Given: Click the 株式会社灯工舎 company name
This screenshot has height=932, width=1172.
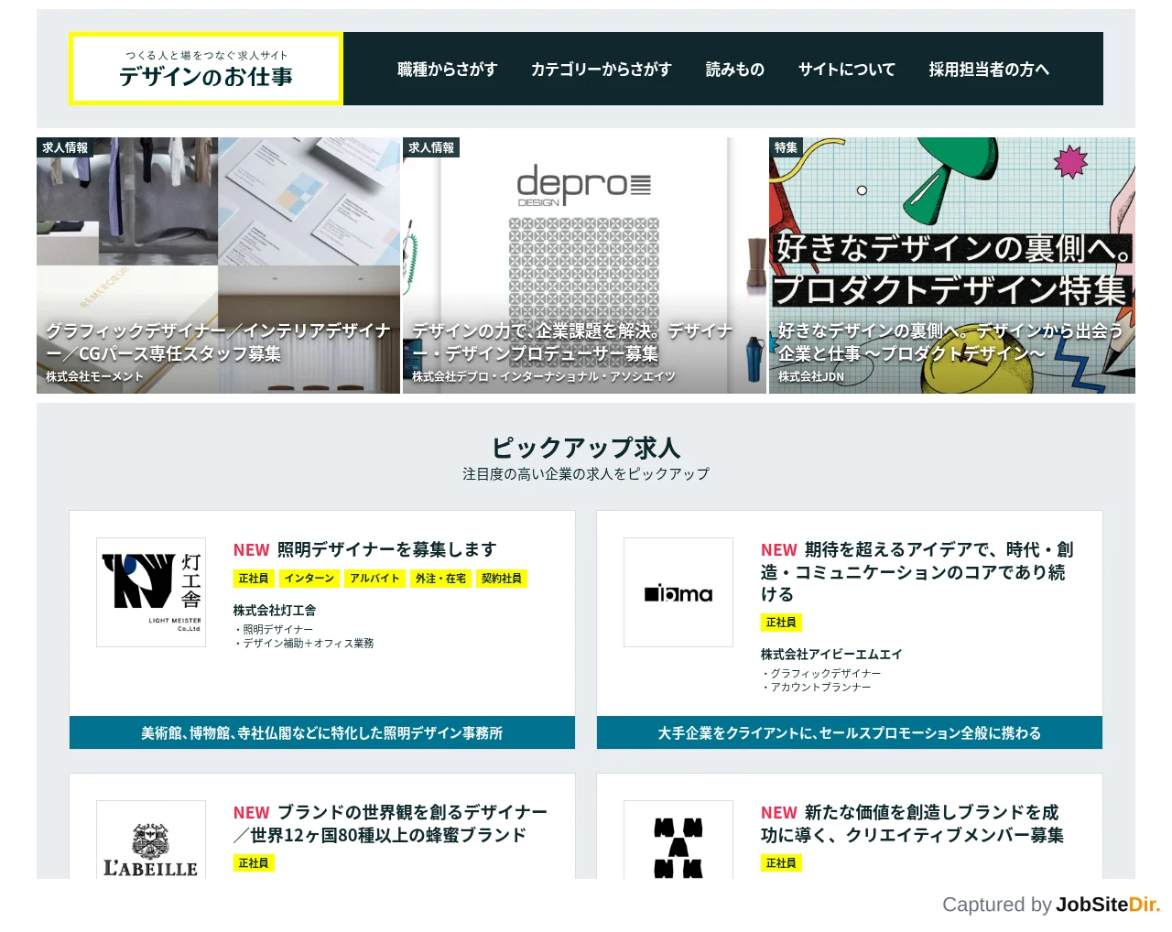Looking at the screenshot, I should tap(275, 610).
